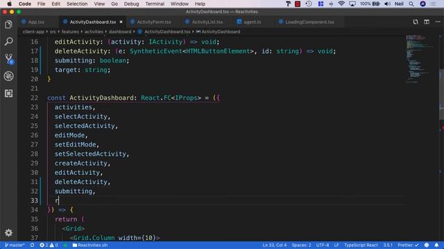Open the Code application menu

(x=25, y=3)
